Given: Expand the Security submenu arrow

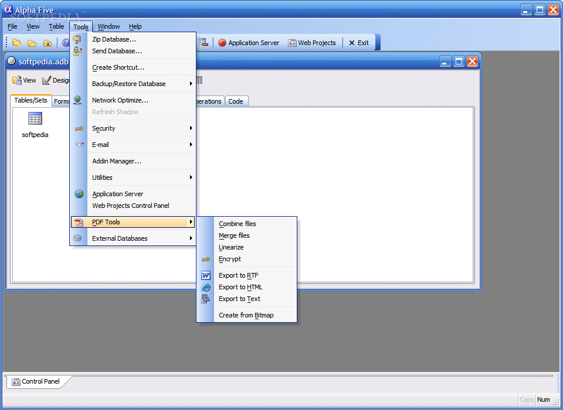Looking at the screenshot, I should [x=191, y=128].
